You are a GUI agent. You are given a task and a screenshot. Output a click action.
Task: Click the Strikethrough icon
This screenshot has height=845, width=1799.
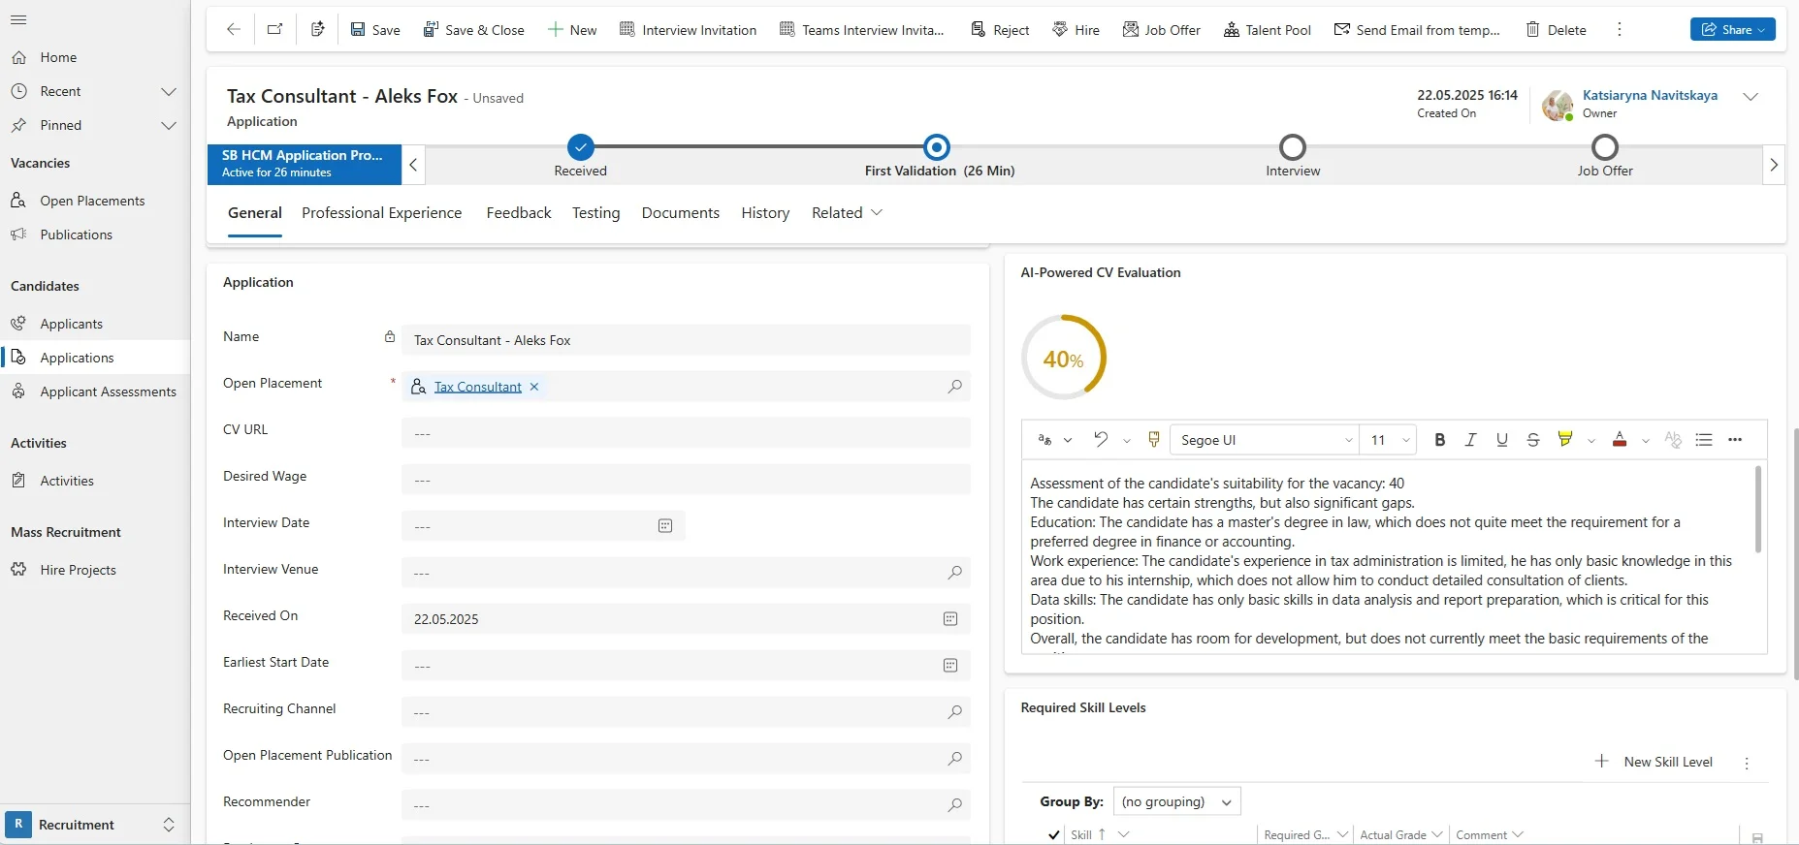tap(1532, 440)
